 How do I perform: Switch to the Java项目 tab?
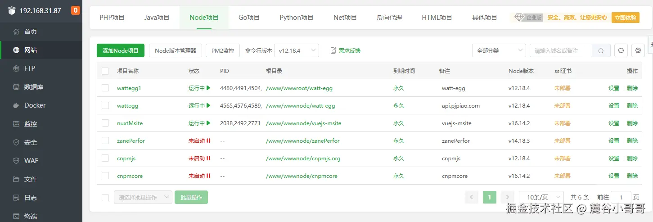157,18
